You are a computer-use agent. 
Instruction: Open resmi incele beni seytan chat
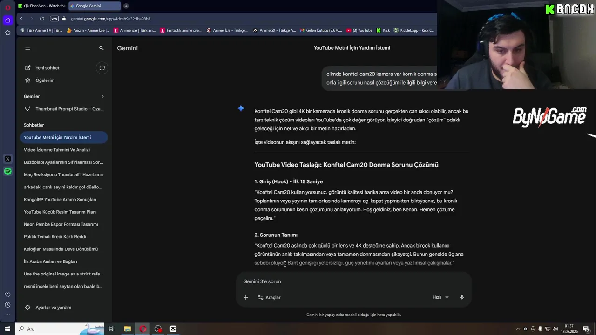(x=64, y=286)
